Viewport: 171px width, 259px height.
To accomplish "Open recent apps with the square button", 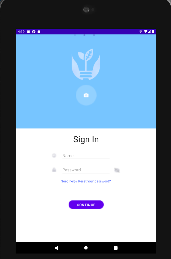I will click(116, 248).
